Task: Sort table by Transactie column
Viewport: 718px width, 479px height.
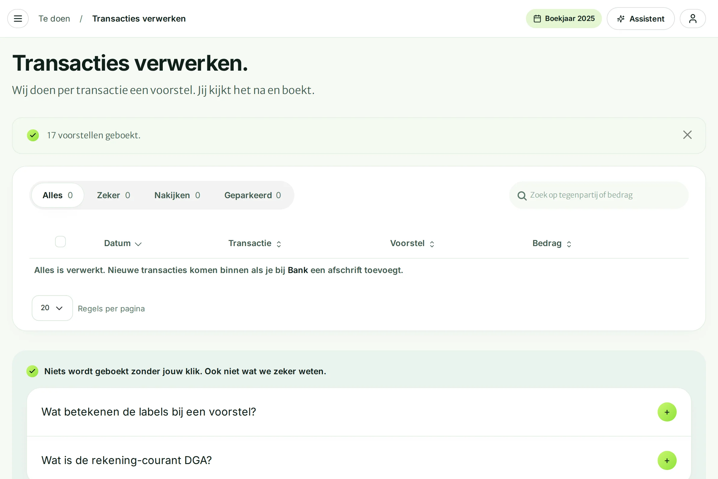Action: (x=255, y=243)
